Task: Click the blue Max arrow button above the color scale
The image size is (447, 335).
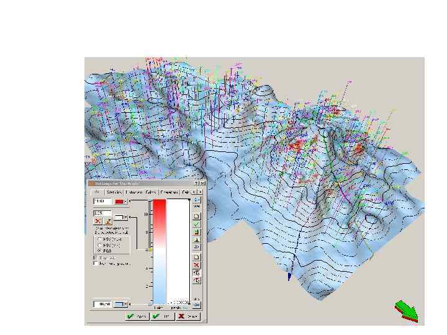Action: (196, 200)
